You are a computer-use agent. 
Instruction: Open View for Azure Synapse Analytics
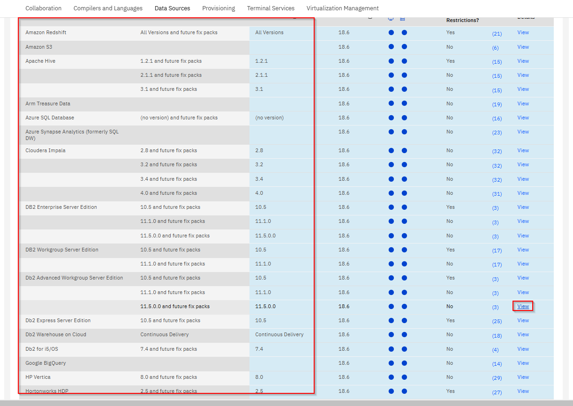523,132
